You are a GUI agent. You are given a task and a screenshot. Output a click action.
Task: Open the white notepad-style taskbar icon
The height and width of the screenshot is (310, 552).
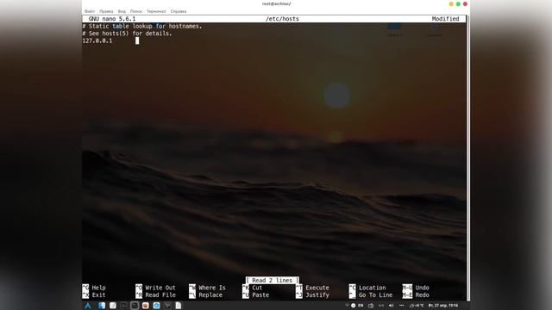[113, 306]
